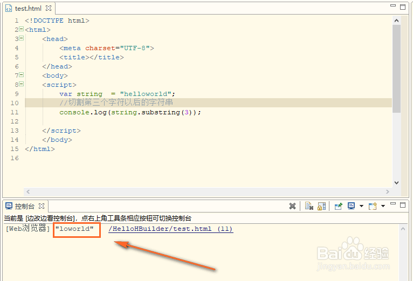Close the 控制台 console tab
The height and width of the screenshot is (281, 413).
click(42, 206)
